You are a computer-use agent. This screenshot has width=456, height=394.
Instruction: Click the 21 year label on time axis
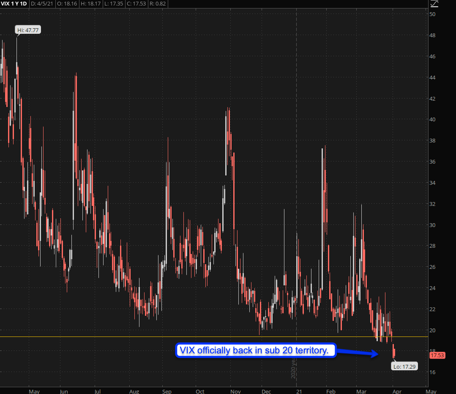[298, 391]
